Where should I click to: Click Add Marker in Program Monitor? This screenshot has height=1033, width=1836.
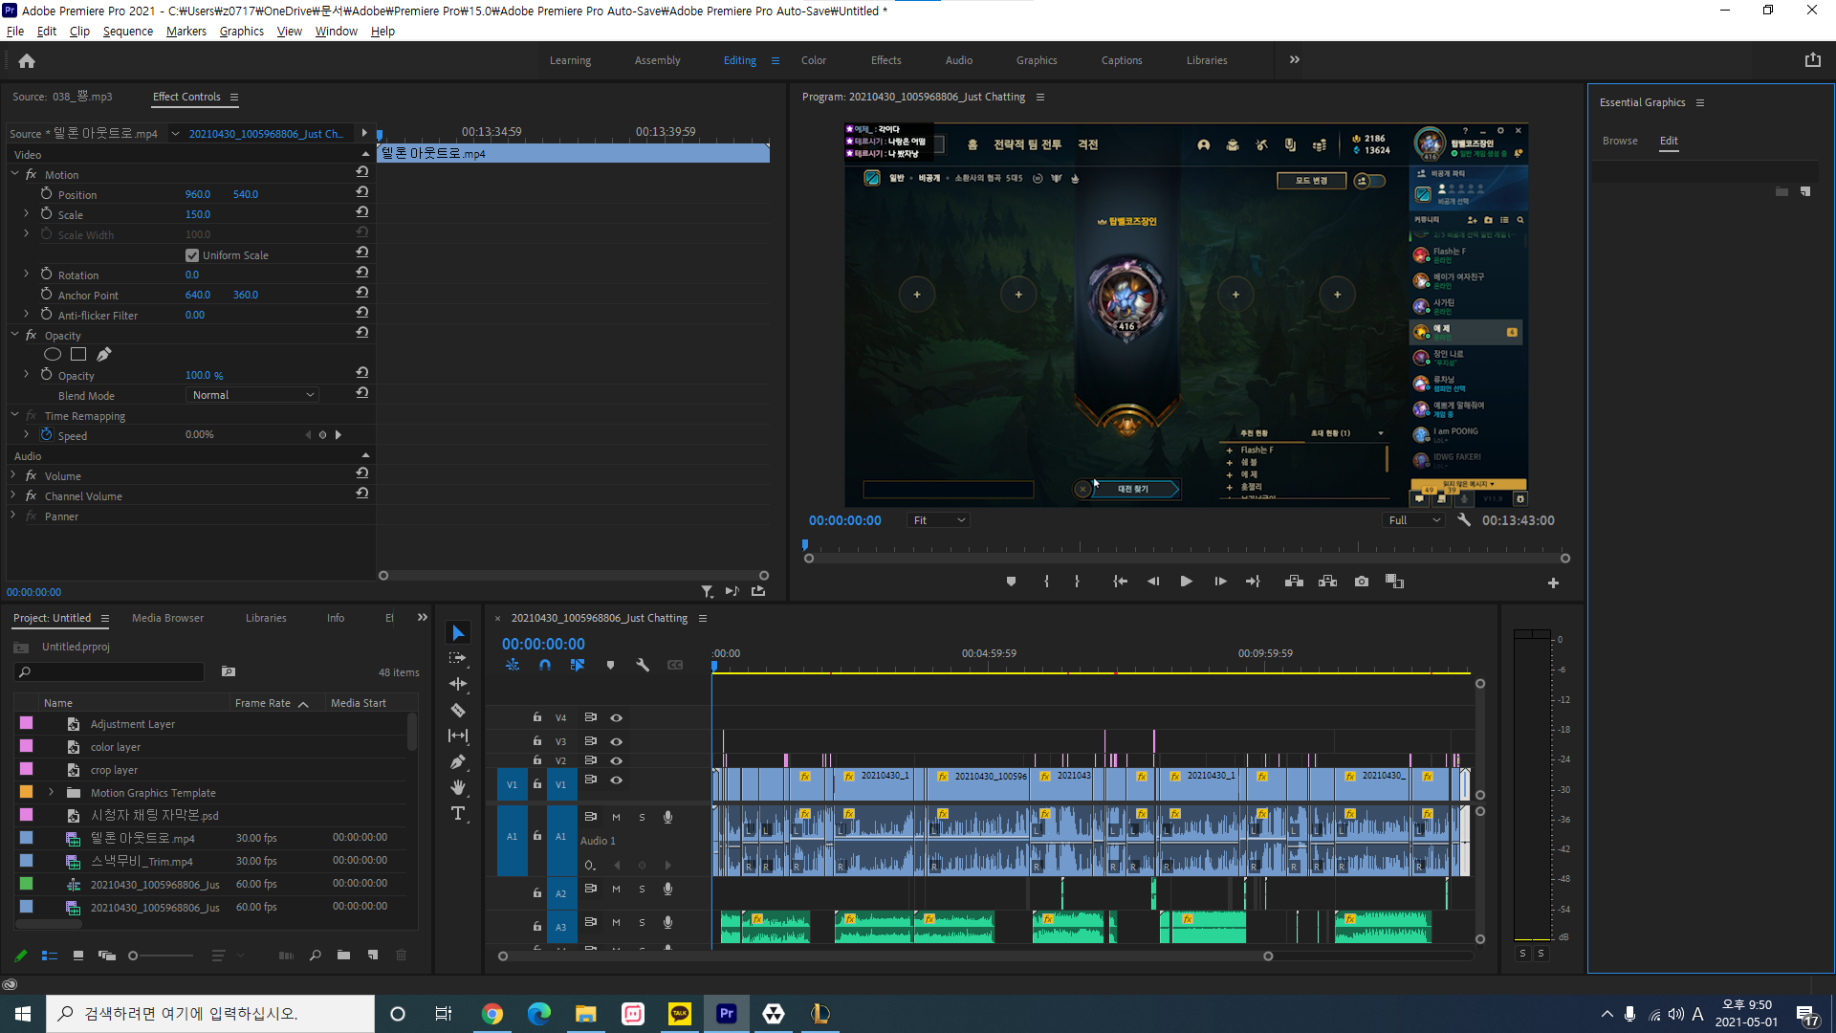pos(1011,582)
